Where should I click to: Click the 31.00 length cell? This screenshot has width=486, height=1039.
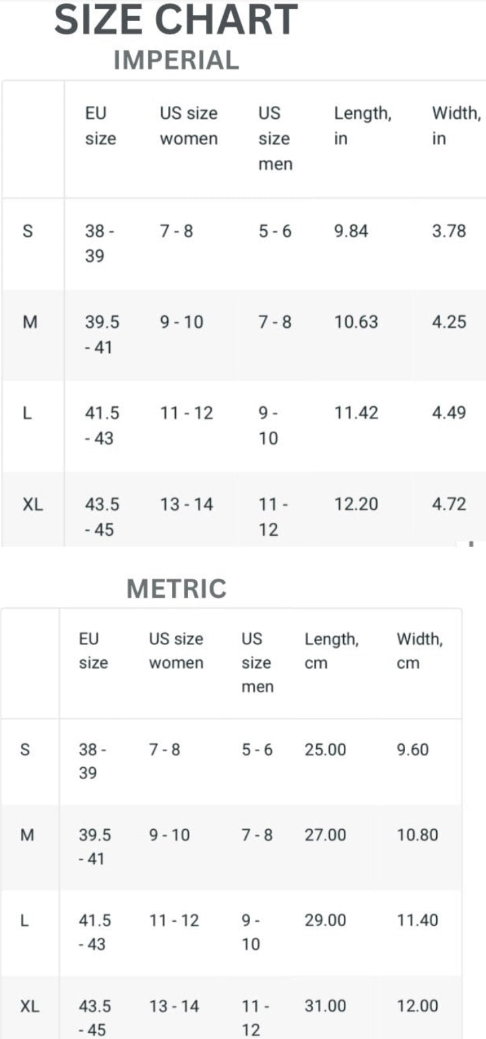pos(325,1007)
